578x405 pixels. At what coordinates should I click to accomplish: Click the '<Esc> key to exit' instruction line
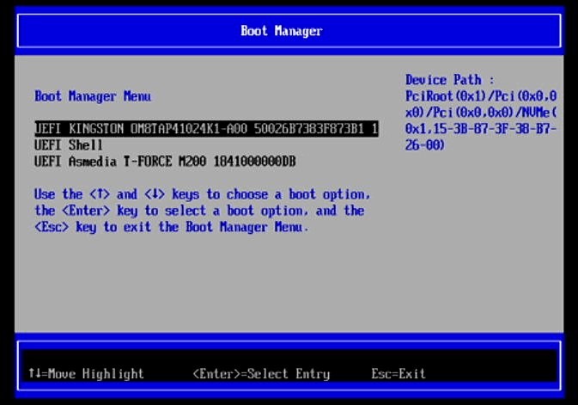click(171, 227)
